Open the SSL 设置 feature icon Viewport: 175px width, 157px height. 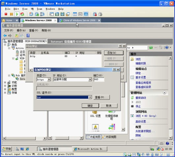point(95,114)
